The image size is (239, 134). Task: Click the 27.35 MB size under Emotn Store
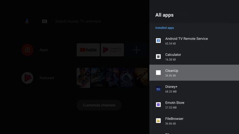pyautogui.click(x=171, y=108)
